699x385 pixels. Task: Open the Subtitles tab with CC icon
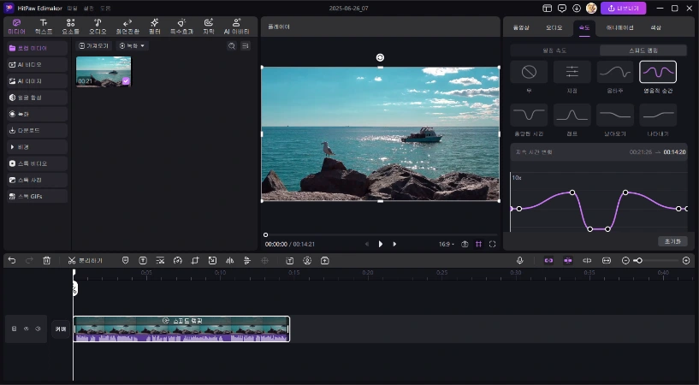(209, 27)
